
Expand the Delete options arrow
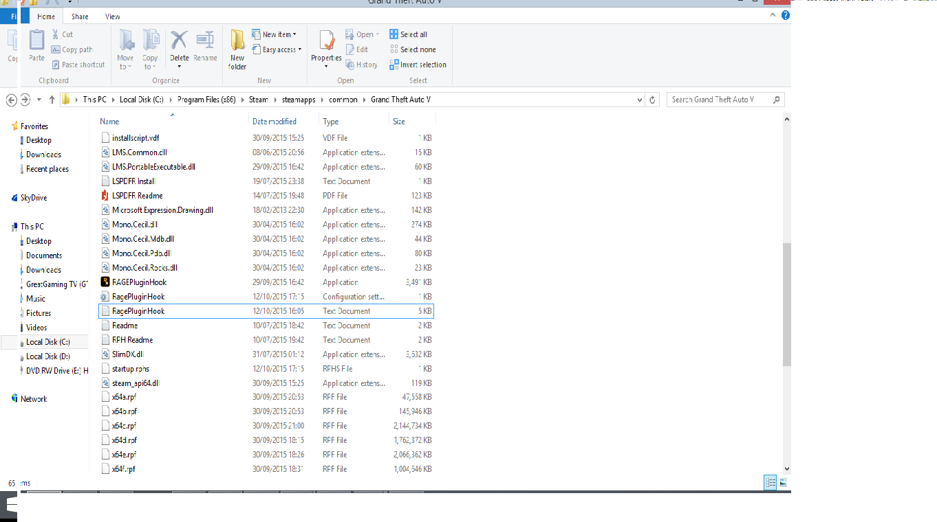[179, 67]
